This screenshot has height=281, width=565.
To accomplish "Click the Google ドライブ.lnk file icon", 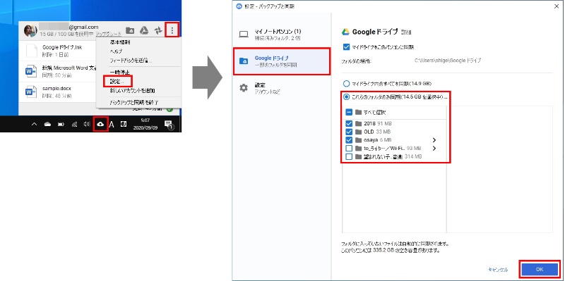I will pyautogui.click(x=32, y=51).
